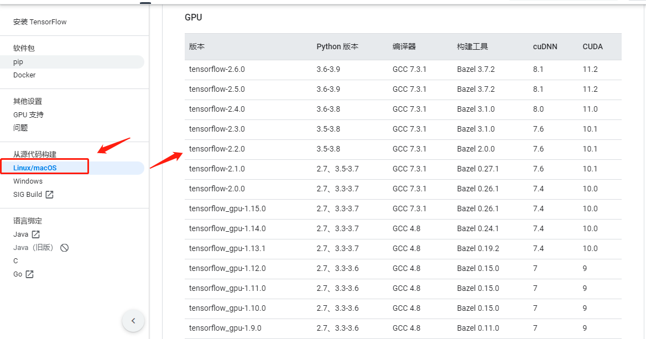Click the 构建工具 column header
646x339 pixels.
click(x=472, y=46)
